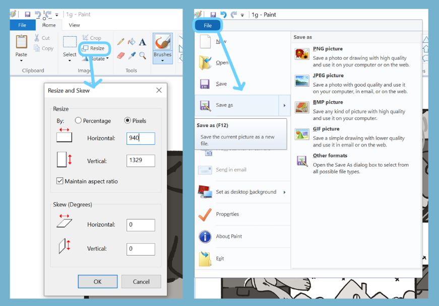This screenshot has width=439, height=306.
Task: Expand the Rotate dropdown
Action: (107, 59)
